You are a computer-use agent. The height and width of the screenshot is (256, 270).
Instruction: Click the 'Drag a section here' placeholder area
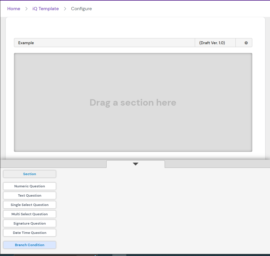pos(133,102)
